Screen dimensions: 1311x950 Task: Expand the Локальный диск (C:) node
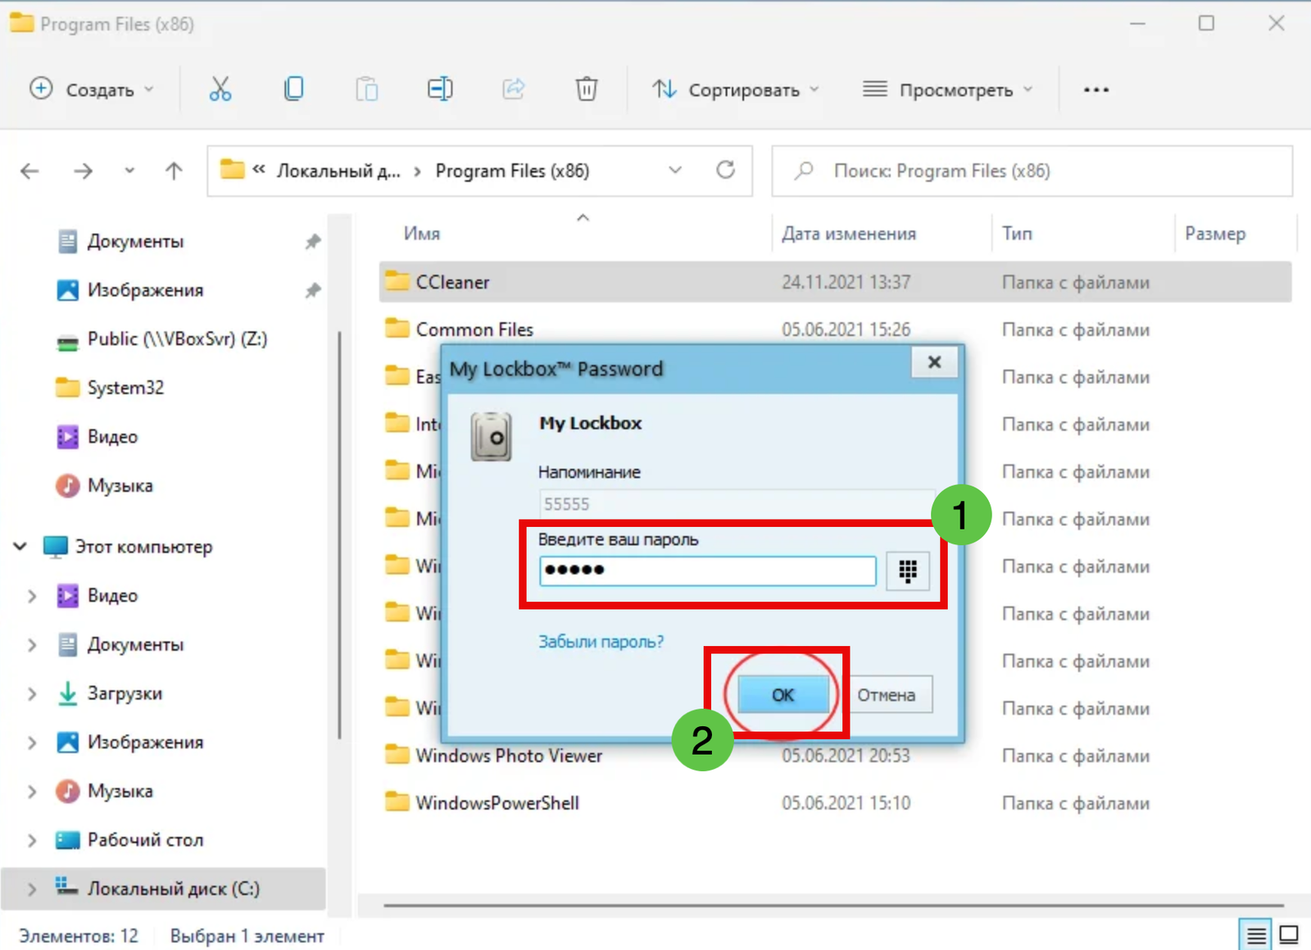(x=32, y=889)
